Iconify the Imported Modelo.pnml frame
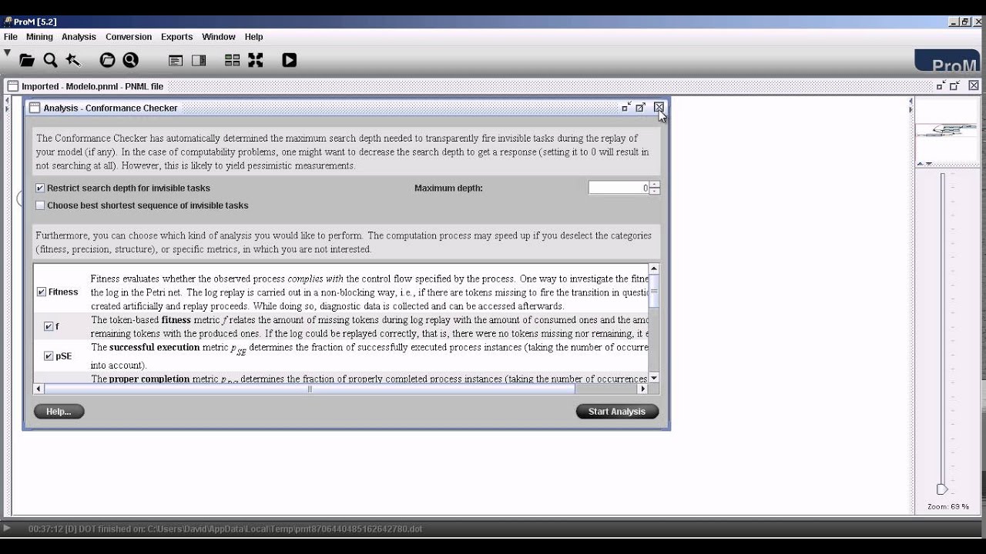 pos(940,86)
